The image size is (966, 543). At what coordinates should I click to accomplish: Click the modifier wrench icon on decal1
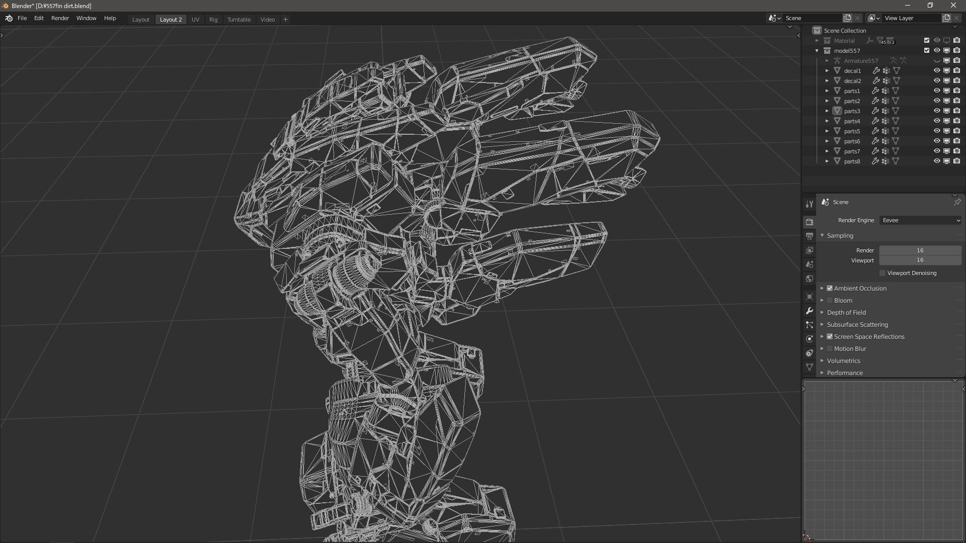pos(876,71)
